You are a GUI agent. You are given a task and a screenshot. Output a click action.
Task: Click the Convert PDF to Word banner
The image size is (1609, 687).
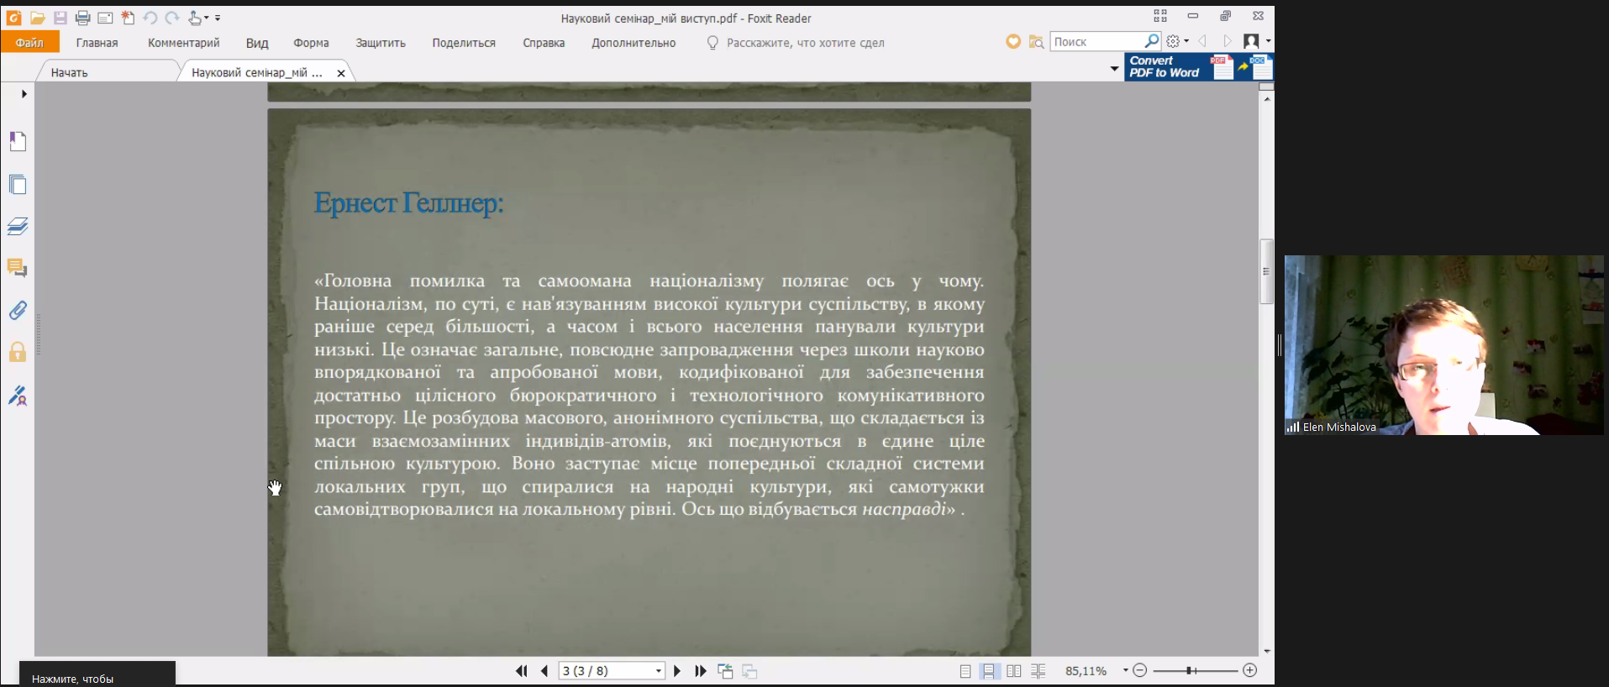1199,67
